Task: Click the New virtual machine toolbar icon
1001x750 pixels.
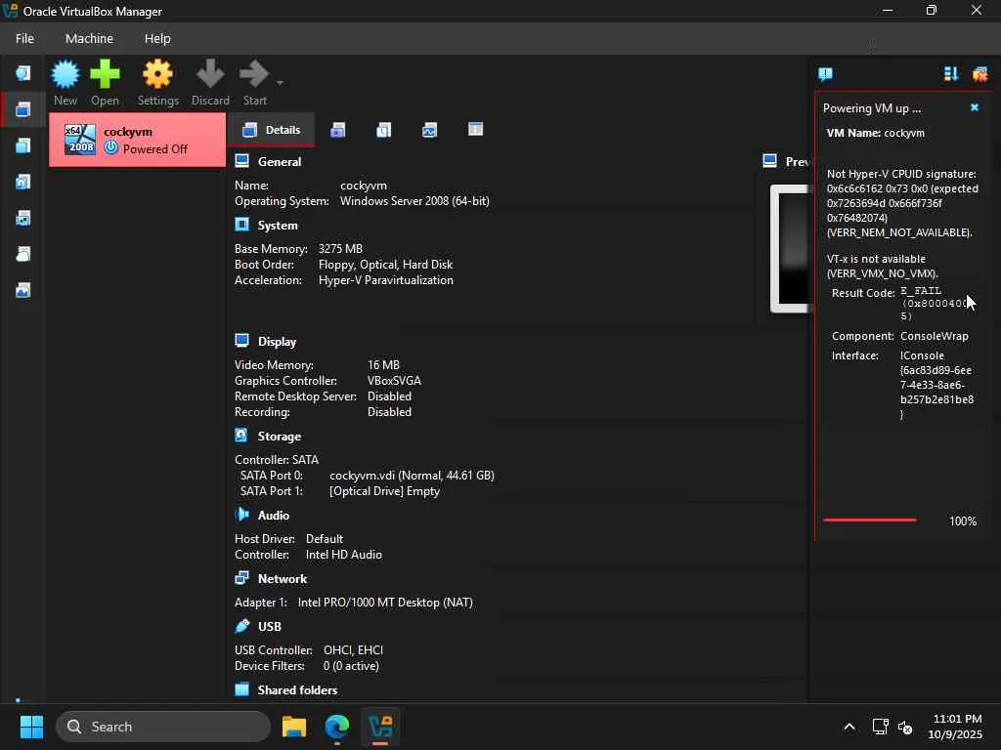Action: pyautogui.click(x=65, y=75)
